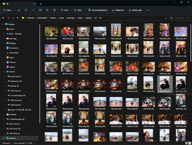The height and width of the screenshot is (145, 192).
Task: Go forward with the forward arrow
Action: 8,18
